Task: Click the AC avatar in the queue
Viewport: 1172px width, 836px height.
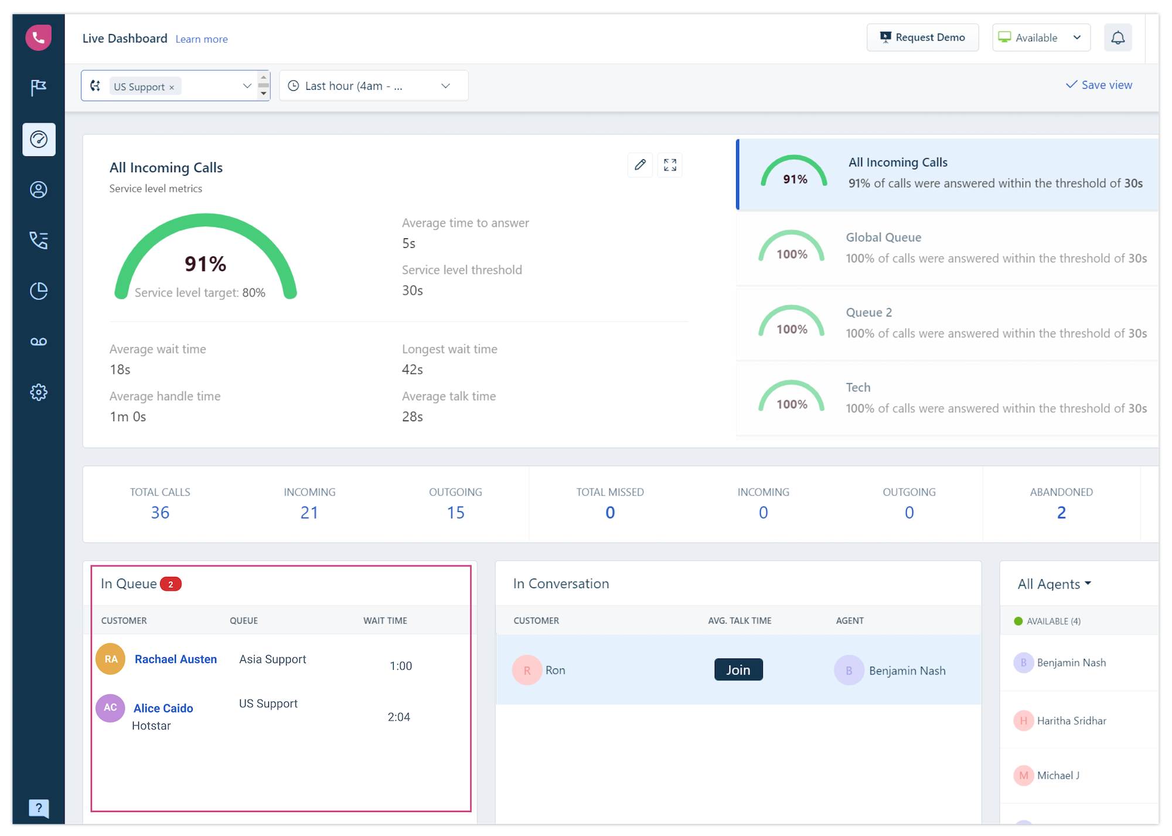Action: click(x=110, y=708)
